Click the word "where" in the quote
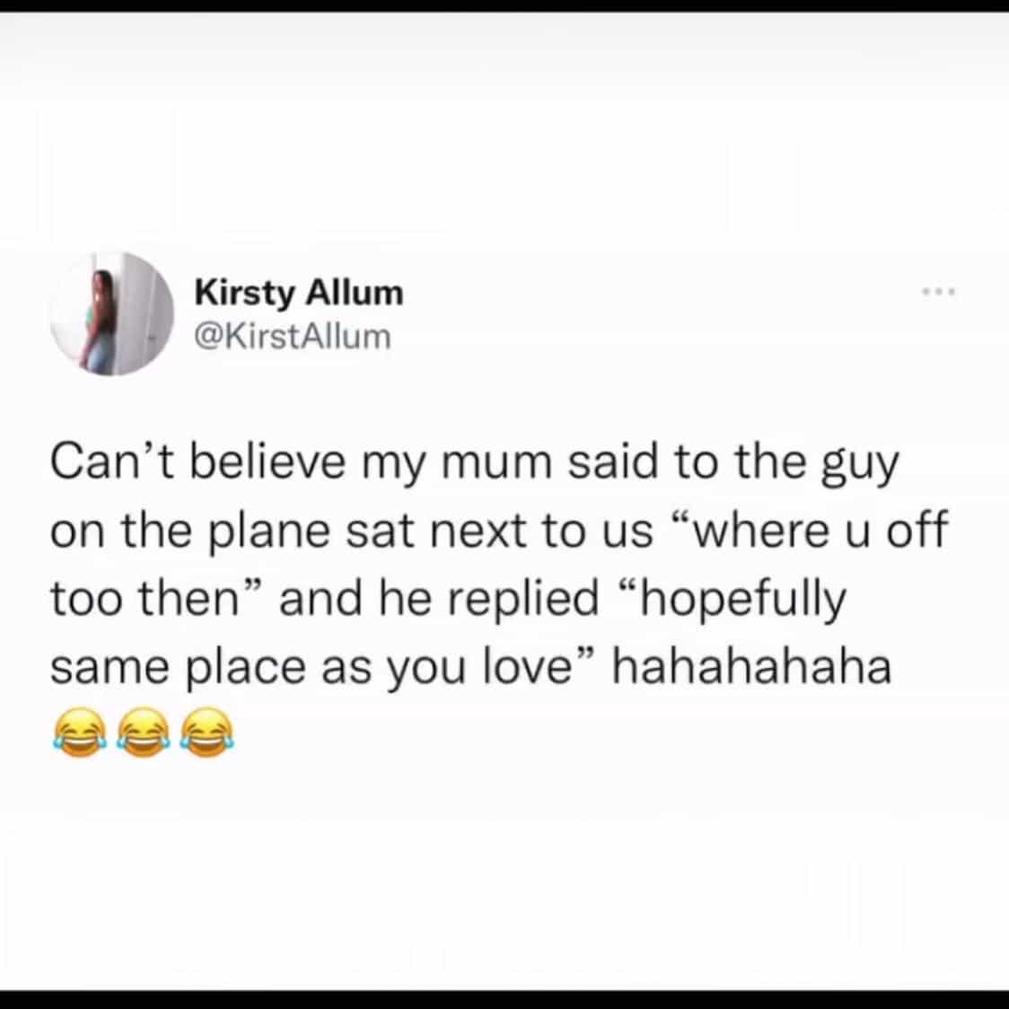The width and height of the screenshot is (1009, 1009). click(x=759, y=531)
